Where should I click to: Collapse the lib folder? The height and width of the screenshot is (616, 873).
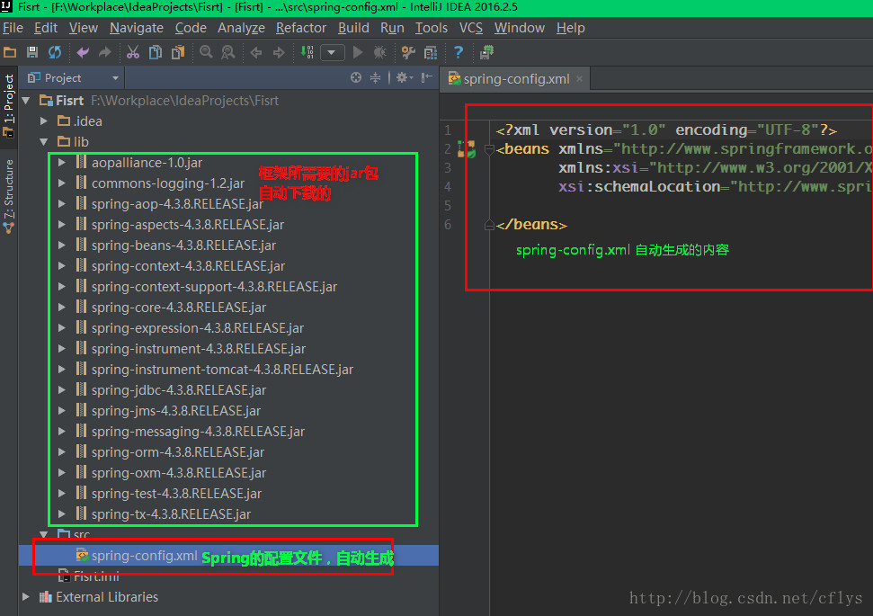coord(43,142)
